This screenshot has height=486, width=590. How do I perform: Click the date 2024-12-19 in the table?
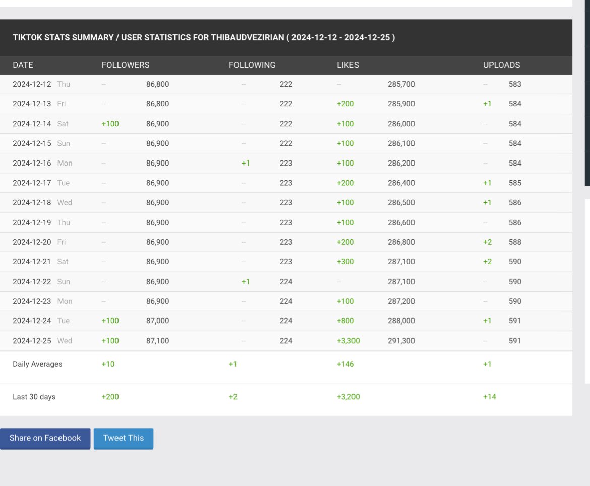pyautogui.click(x=32, y=223)
